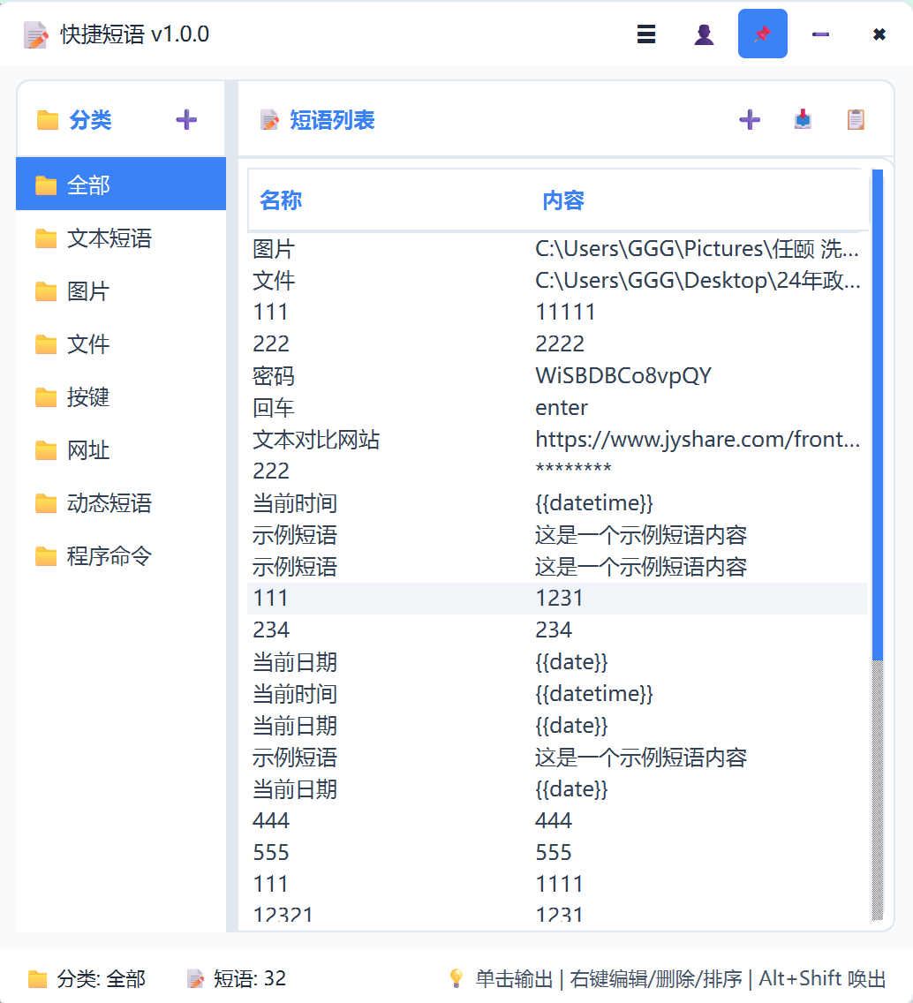Click the clipboard icon in phrase list header
Image resolution: width=913 pixels, height=1003 pixels.
856,120
